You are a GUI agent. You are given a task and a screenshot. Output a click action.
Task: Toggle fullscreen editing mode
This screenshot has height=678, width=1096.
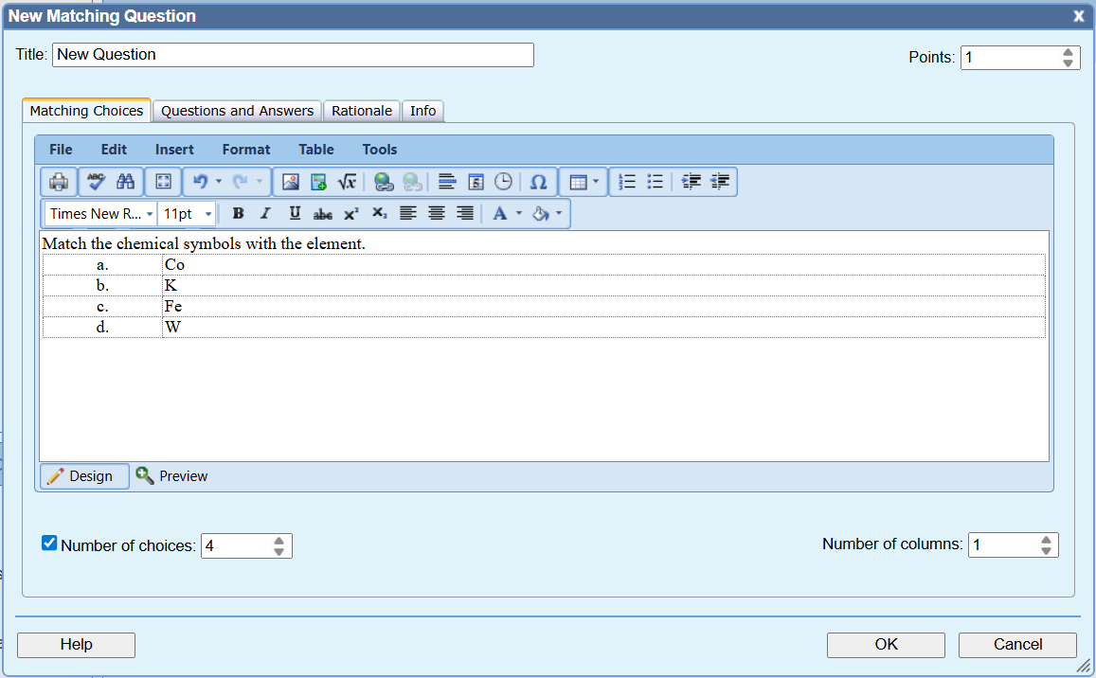click(x=163, y=181)
